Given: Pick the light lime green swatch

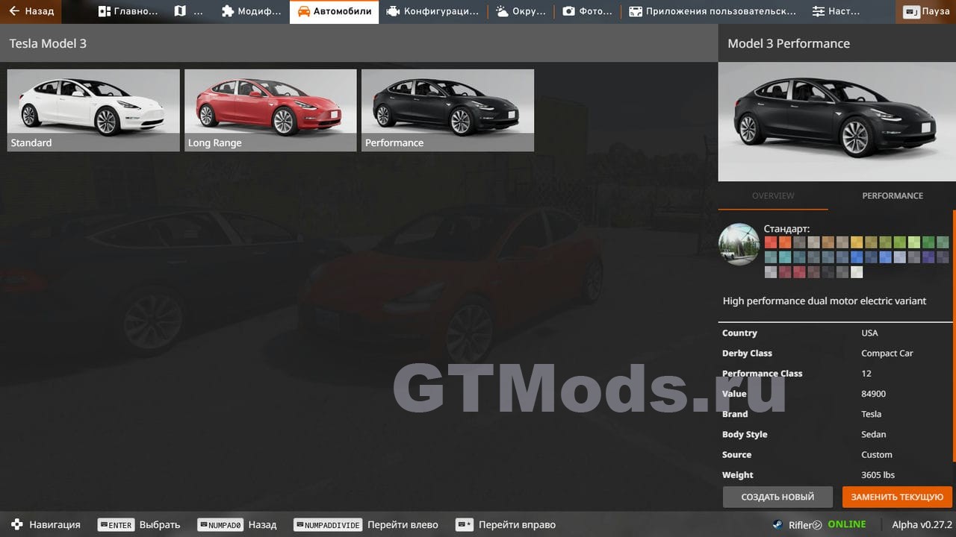Looking at the screenshot, I should 914,242.
